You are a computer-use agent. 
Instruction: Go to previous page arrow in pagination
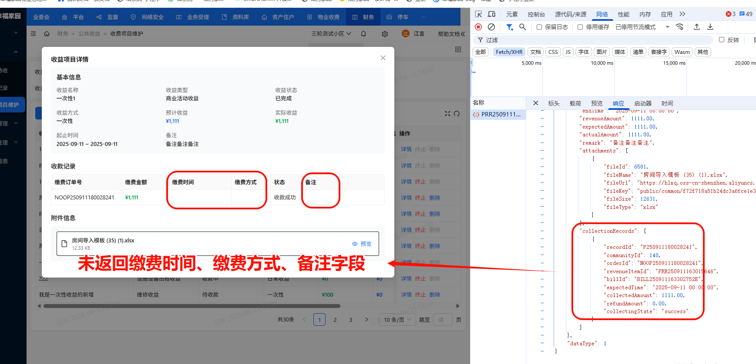pos(304,320)
